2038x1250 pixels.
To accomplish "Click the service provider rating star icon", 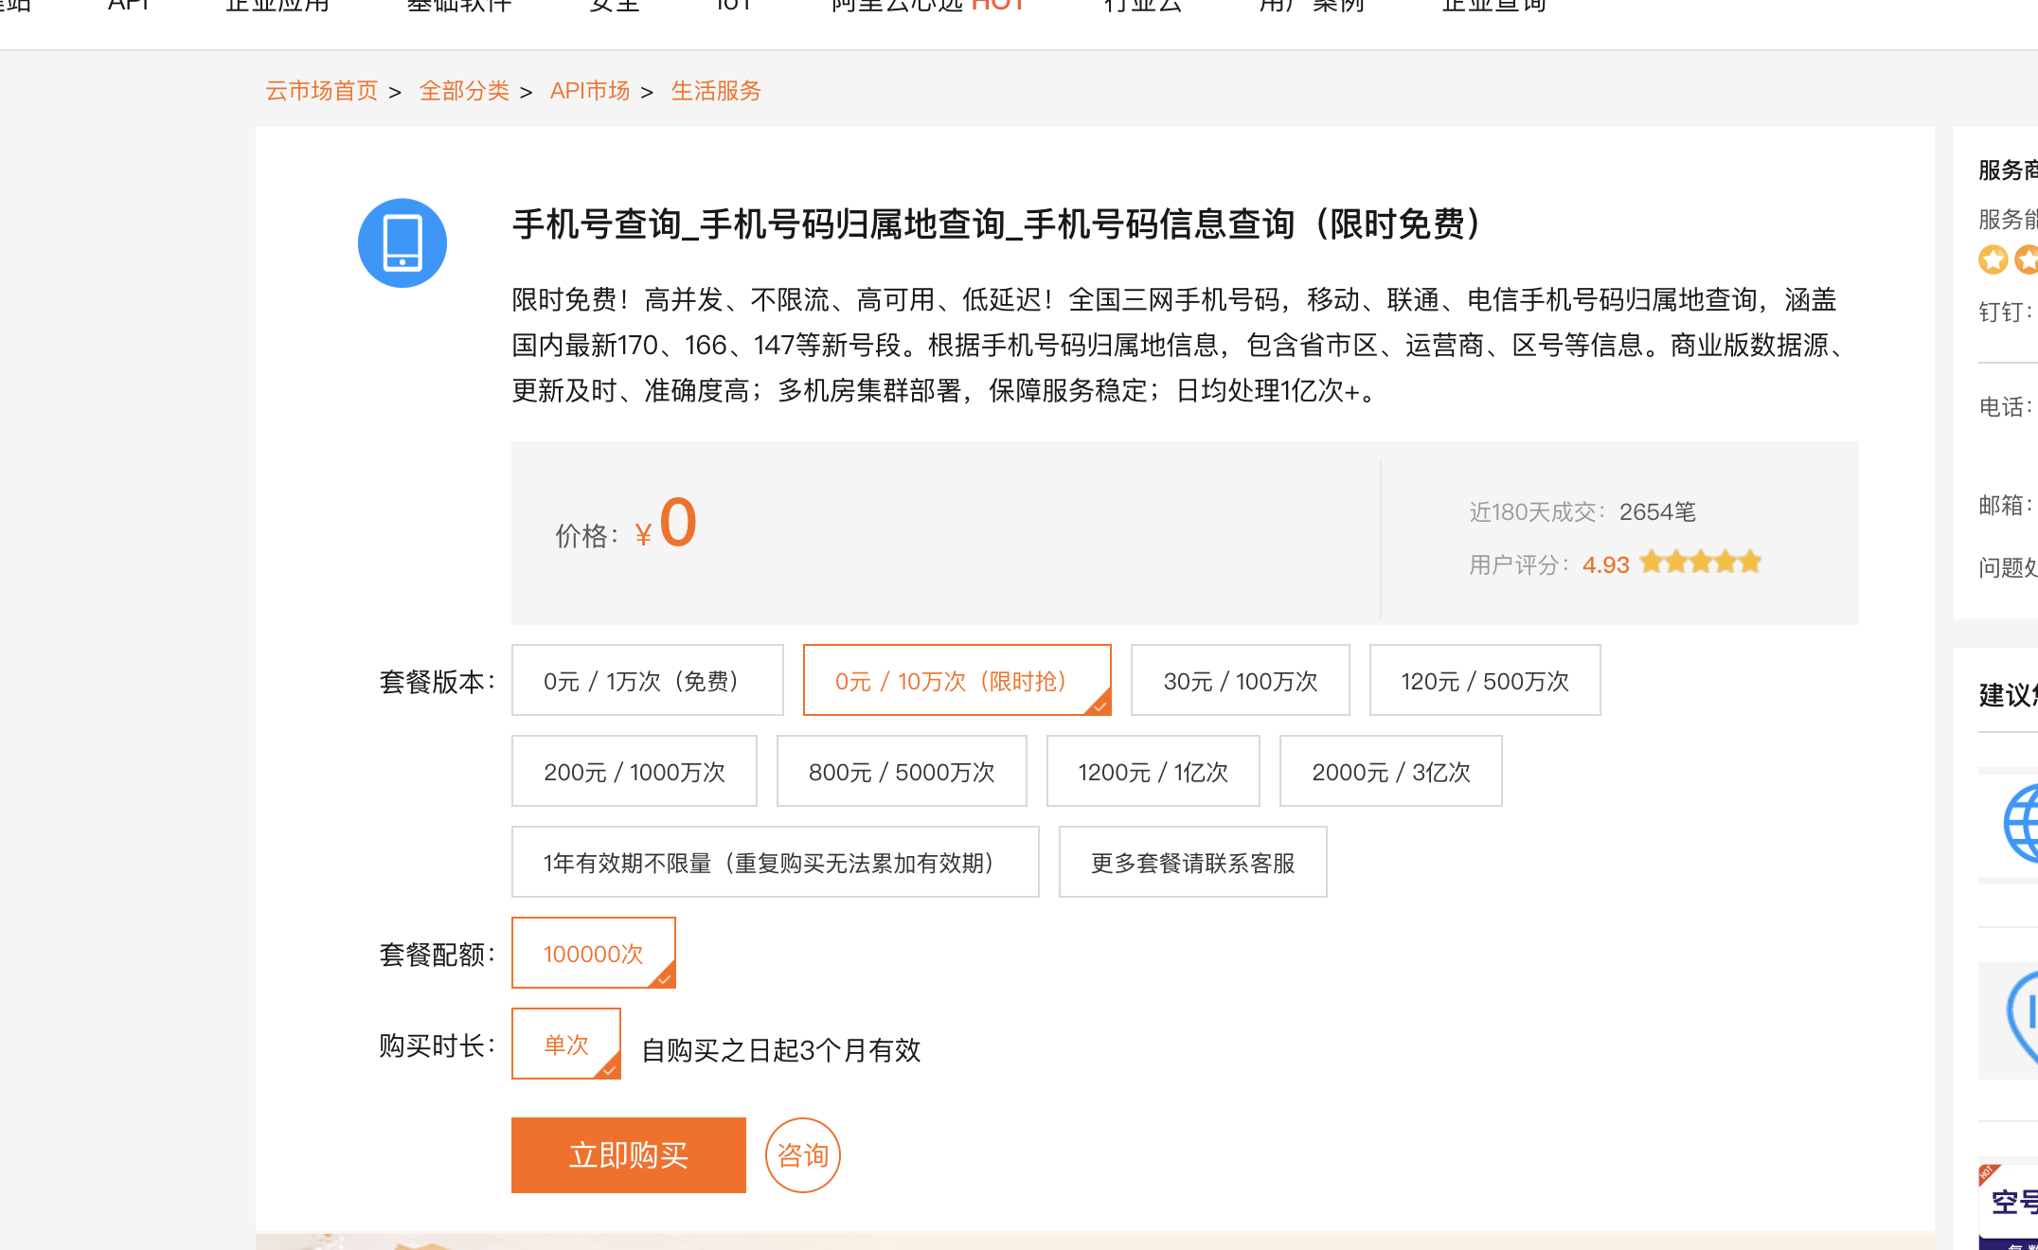I will [1993, 259].
